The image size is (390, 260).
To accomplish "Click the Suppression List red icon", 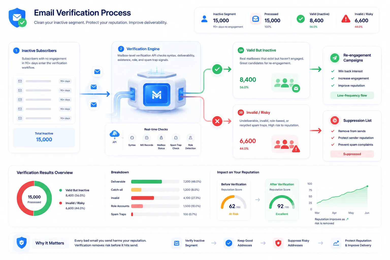I will click(335, 120).
